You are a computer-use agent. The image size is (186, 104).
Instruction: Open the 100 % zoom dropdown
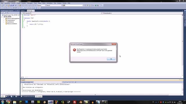coord(26,77)
